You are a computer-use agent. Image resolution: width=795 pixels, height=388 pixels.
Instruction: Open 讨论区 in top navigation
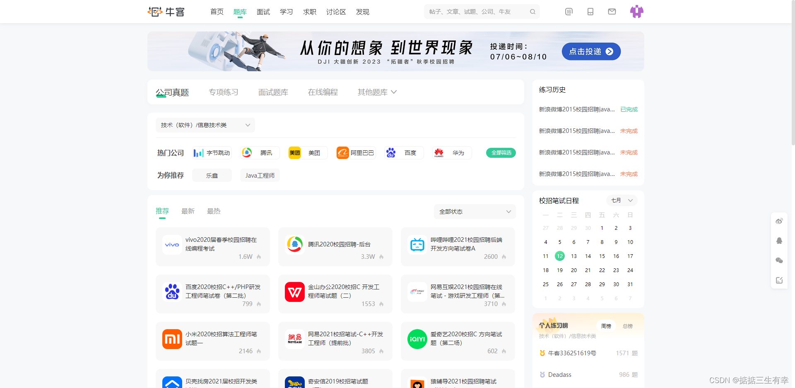tap(336, 12)
